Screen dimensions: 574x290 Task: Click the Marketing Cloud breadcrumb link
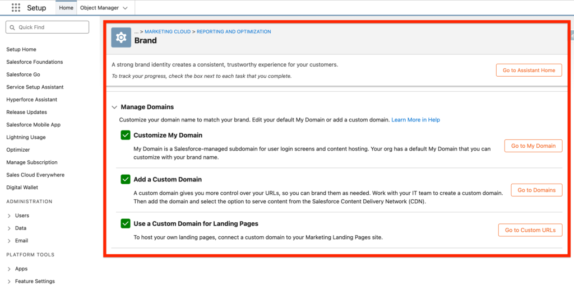168,32
